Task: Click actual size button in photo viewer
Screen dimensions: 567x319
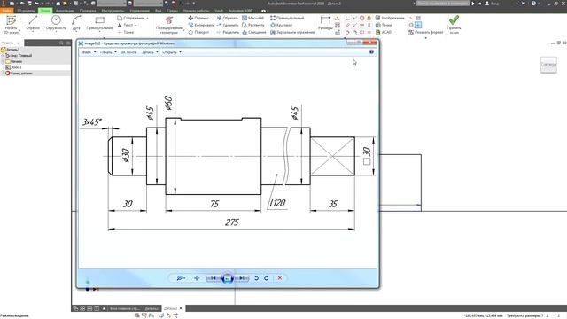Action: (x=197, y=278)
